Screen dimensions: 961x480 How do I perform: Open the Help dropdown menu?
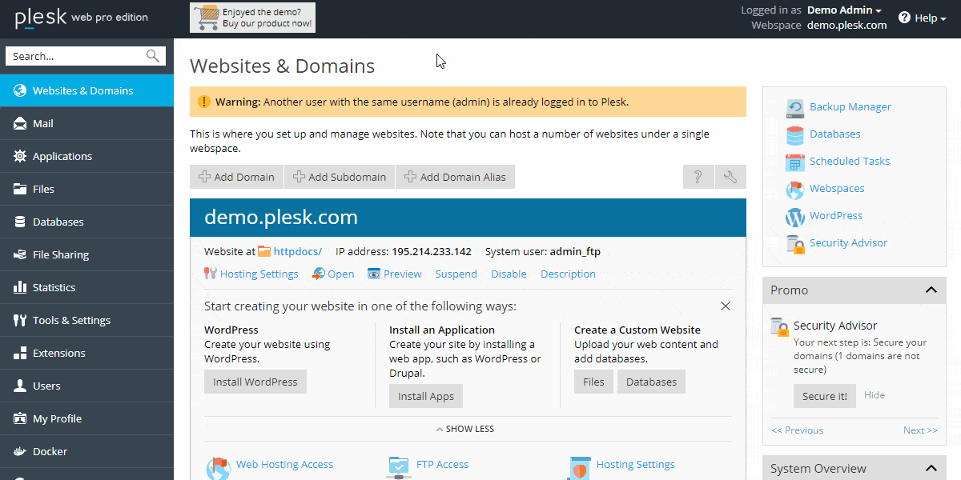(923, 18)
